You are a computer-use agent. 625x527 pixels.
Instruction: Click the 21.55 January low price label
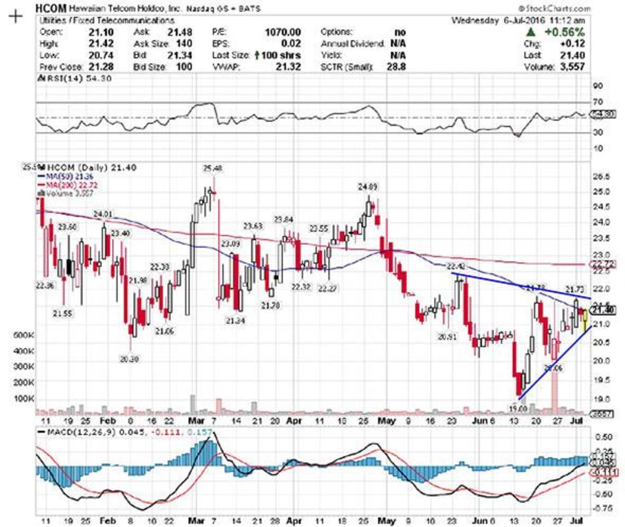click(63, 313)
